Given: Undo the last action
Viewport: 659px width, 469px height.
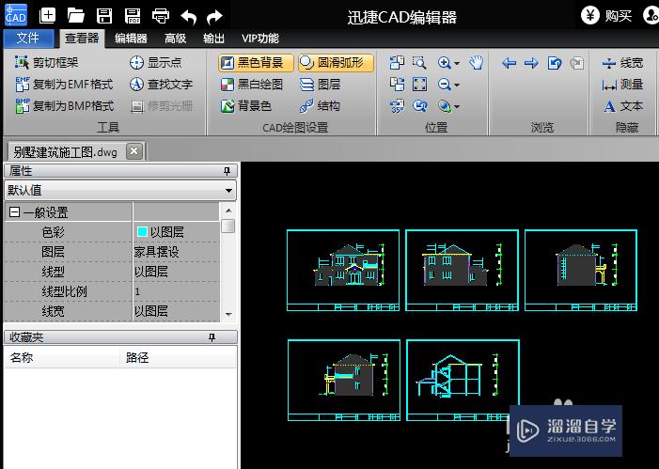Looking at the screenshot, I should tap(189, 17).
